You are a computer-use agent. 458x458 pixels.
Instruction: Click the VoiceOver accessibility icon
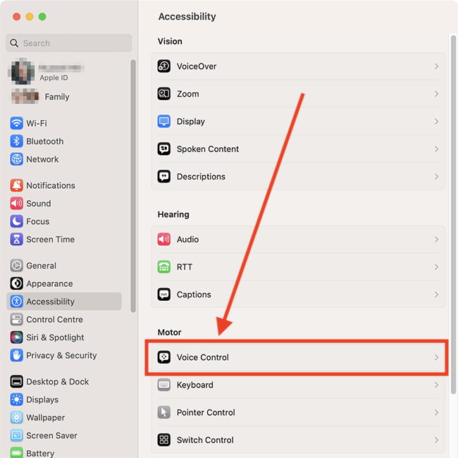click(x=164, y=66)
